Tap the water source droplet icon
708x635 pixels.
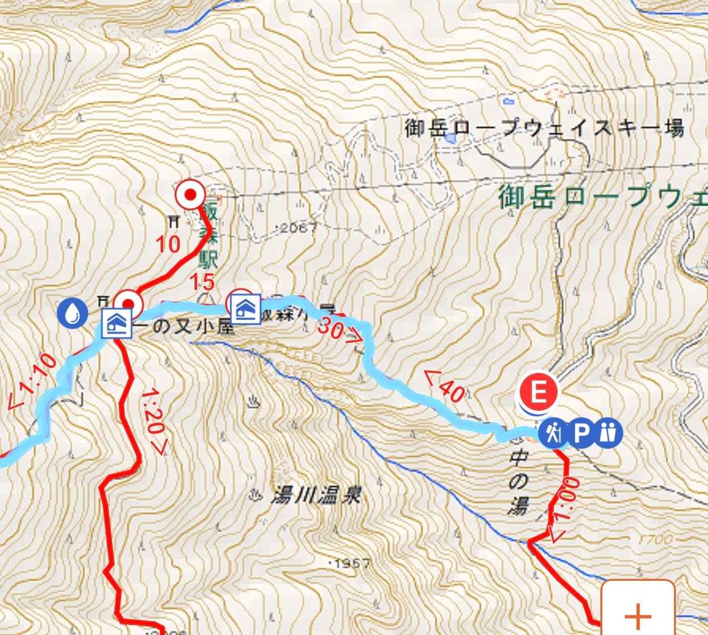pyautogui.click(x=72, y=312)
